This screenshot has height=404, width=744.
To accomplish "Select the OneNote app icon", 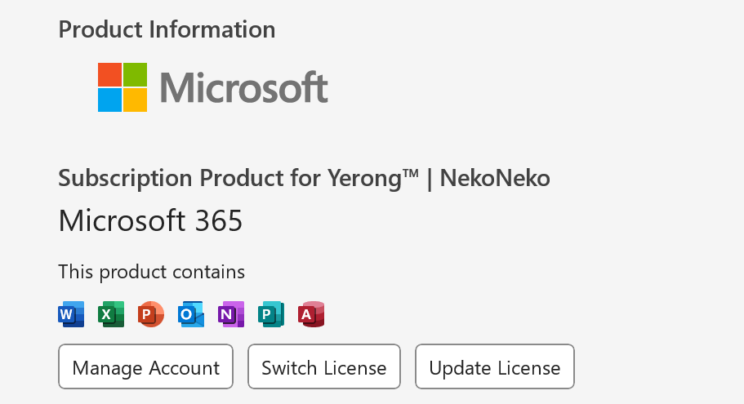I will (231, 314).
